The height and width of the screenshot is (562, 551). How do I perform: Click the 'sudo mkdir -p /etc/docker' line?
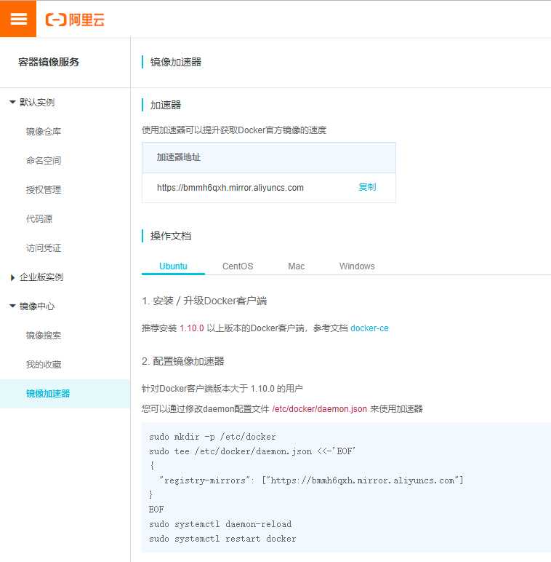coord(212,437)
